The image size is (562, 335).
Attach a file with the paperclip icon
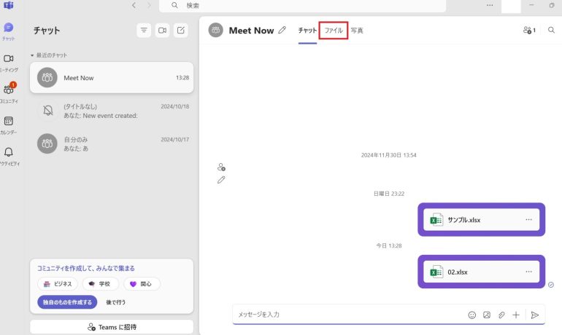pos(501,315)
